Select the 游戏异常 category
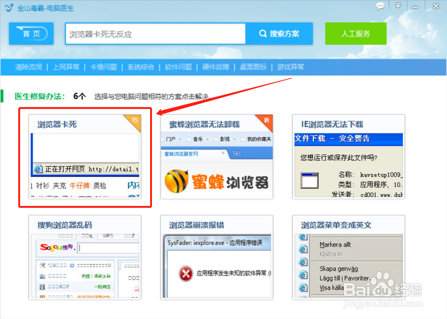This screenshot has width=447, height=319. pyautogui.click(x=291, y=67)
